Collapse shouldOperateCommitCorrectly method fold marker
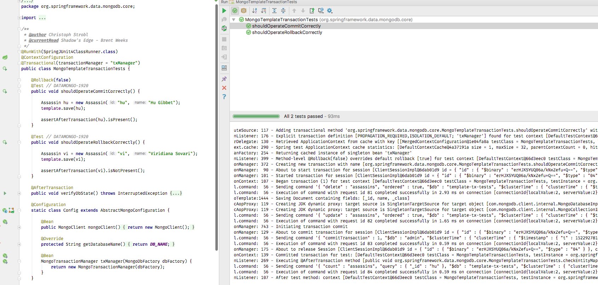598x285 pixels. tap(19, 91)
